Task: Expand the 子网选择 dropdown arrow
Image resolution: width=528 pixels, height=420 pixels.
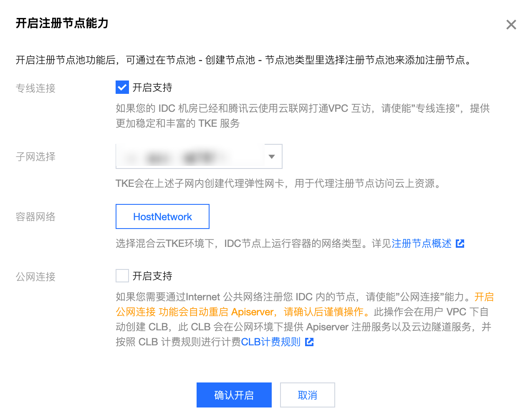Action: click(272, 157)
